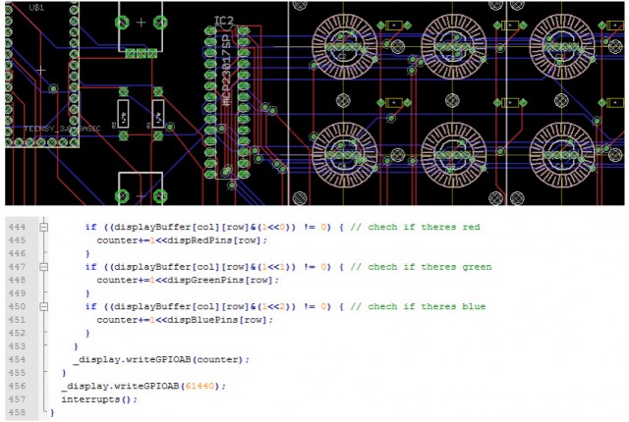Collapse the code block at line 447
This screenshot has height=422, width=629.
[x=43, y=267]
